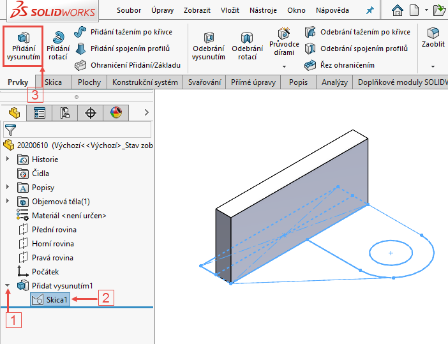The width and height of the screenshot is (448, 344).
Task: Expand the Historie folder
Action: tap(8, 158)
